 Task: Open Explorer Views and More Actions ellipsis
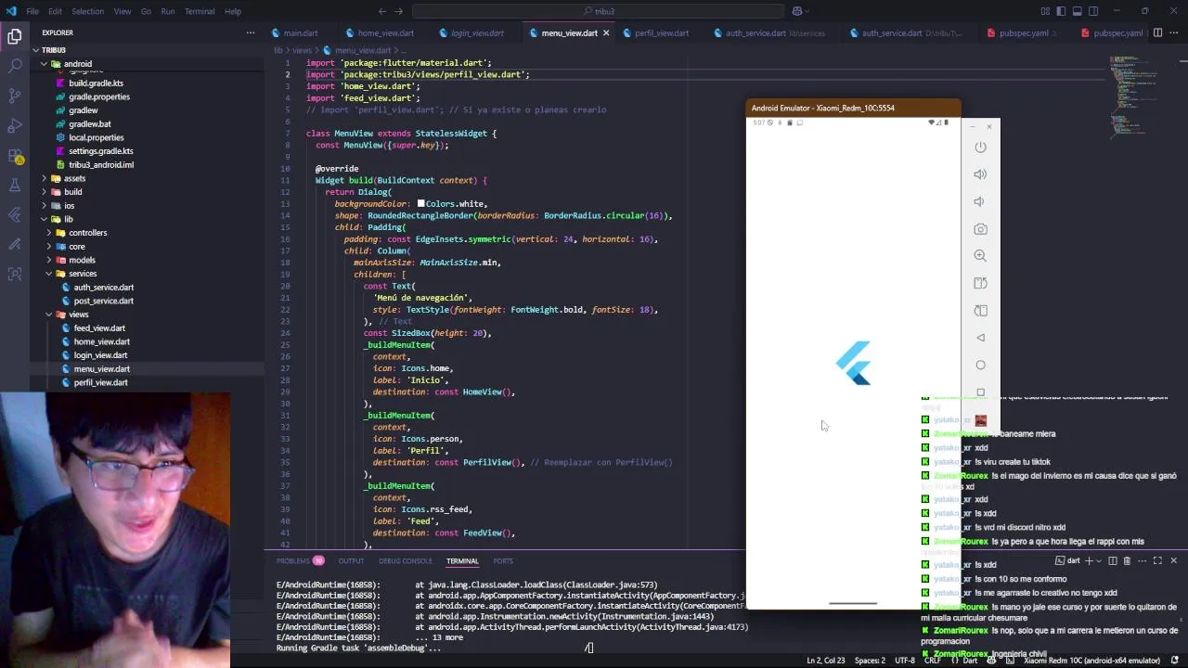click(x=250, y=32)
